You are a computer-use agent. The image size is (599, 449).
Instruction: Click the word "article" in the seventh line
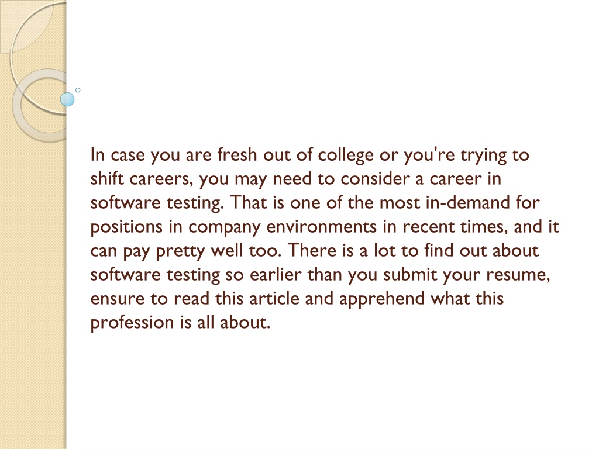(274, 298)
